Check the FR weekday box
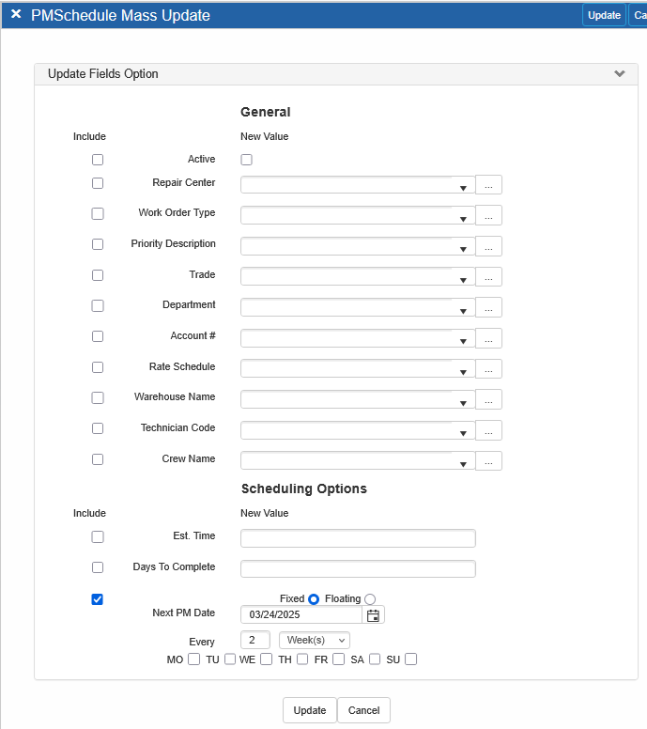 coord(339,659)
